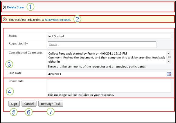The height and width of the screenshot is (123, 176).
Task: Open the Renovation proposal link
Action: [58, 20]
